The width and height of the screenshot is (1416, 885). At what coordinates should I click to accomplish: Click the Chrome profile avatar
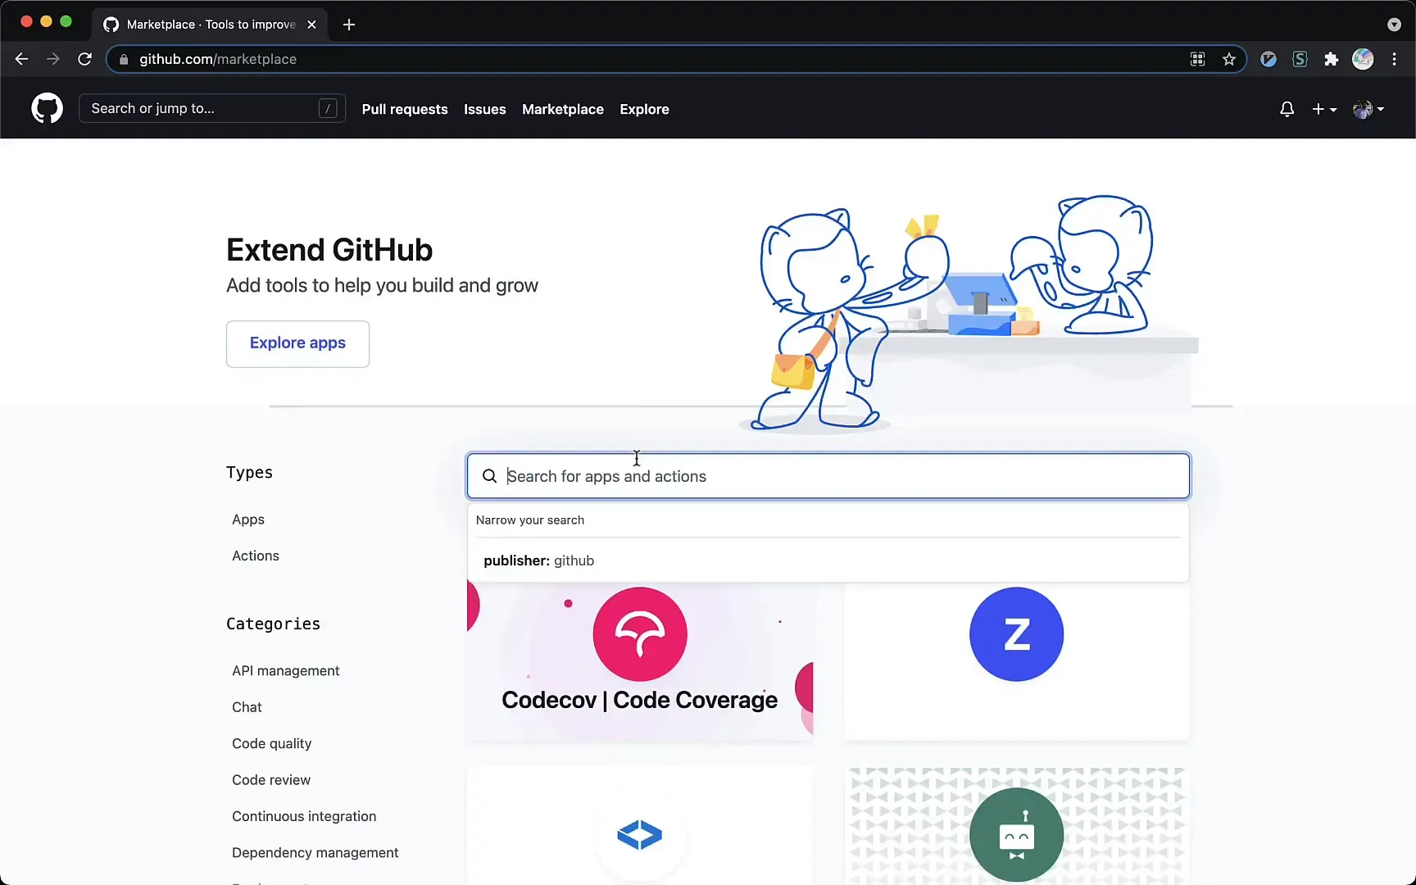coord(1363,59)
